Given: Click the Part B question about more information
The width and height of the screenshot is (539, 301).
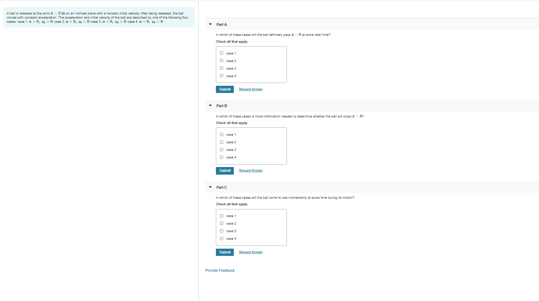Looking at the screenshot, I should (x=290, y=116).
